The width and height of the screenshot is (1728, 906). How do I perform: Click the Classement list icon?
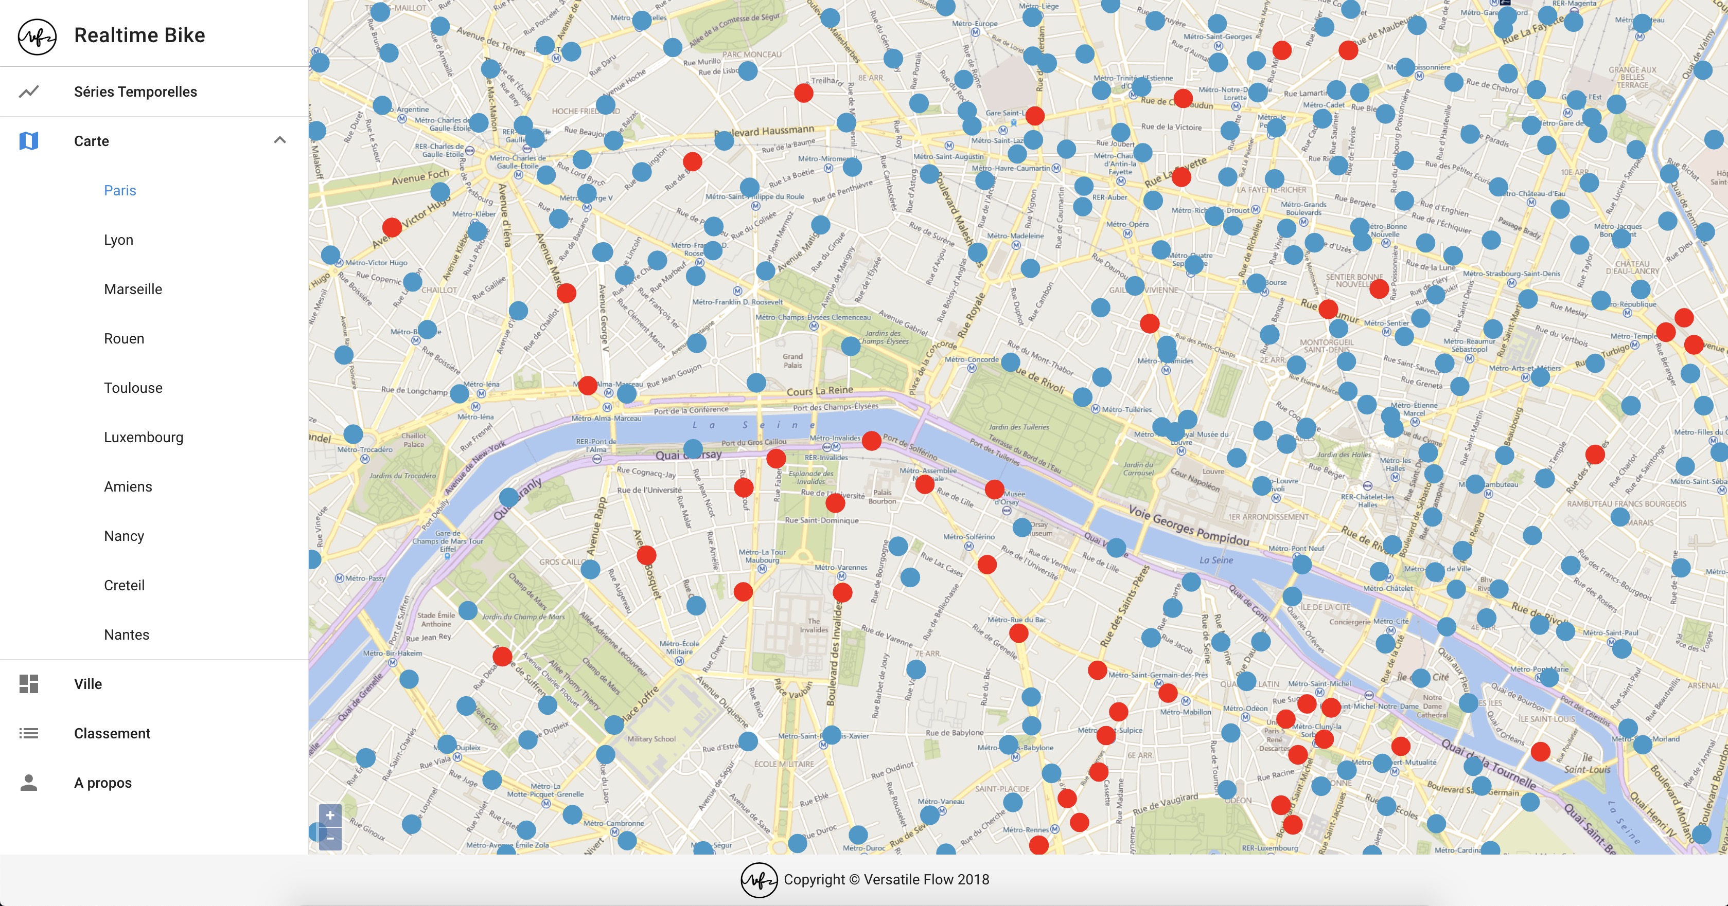(29, 733)
